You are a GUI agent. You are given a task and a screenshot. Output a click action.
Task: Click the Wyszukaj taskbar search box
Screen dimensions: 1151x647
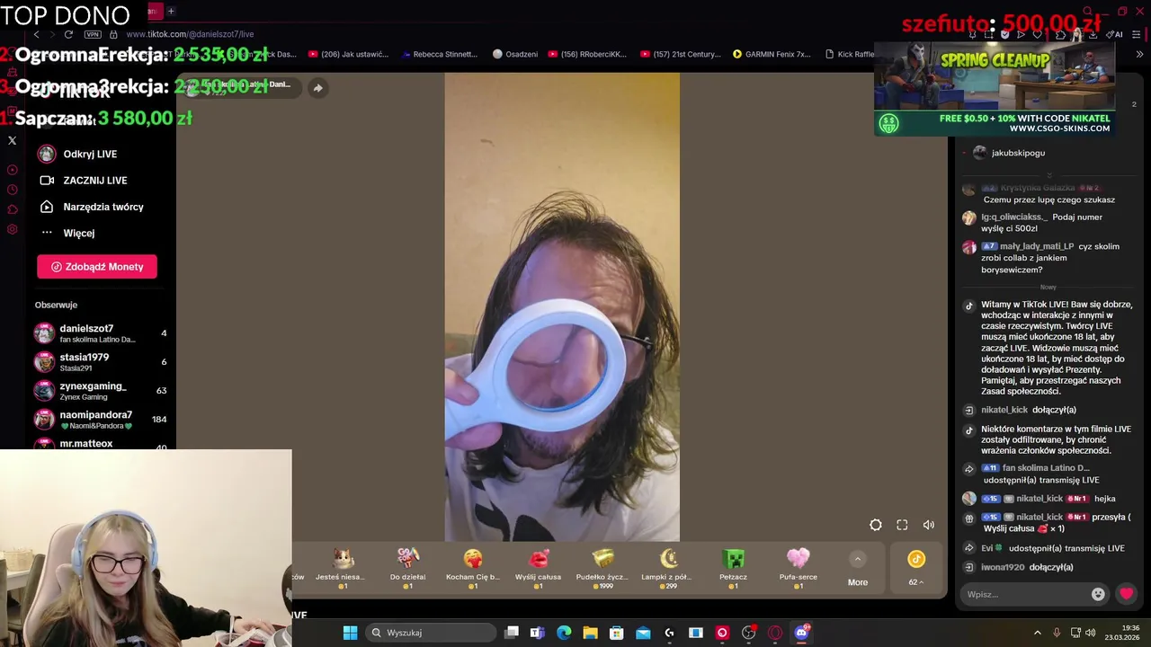click(430, 633)
